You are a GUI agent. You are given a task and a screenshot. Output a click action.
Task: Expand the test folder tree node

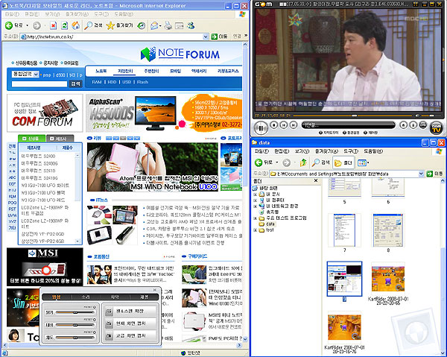tap(255, 230)
